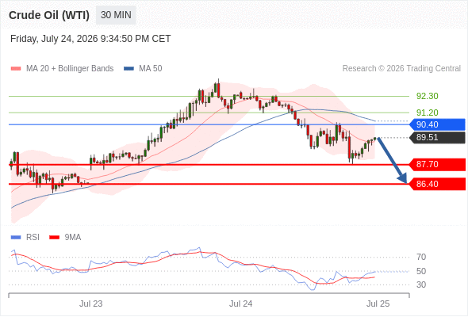Click the 30 MIN timeframe badge
Screen dimensions: 468x317
click(x=116, y=15)
